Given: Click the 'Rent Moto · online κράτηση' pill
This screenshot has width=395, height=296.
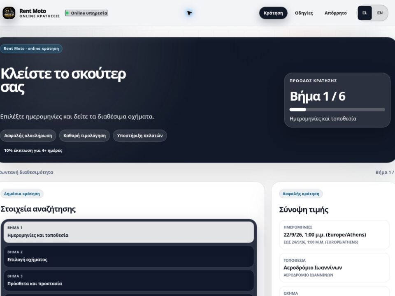Looking at the screenshot, I should pyautogui.click(x=31, y=49).
